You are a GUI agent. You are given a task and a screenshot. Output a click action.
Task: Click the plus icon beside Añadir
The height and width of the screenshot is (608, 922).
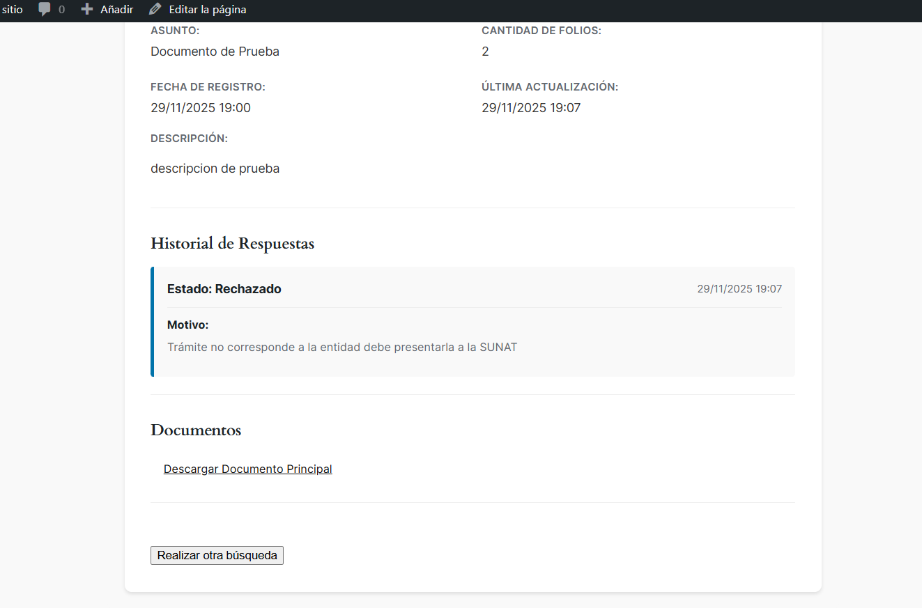87,10
